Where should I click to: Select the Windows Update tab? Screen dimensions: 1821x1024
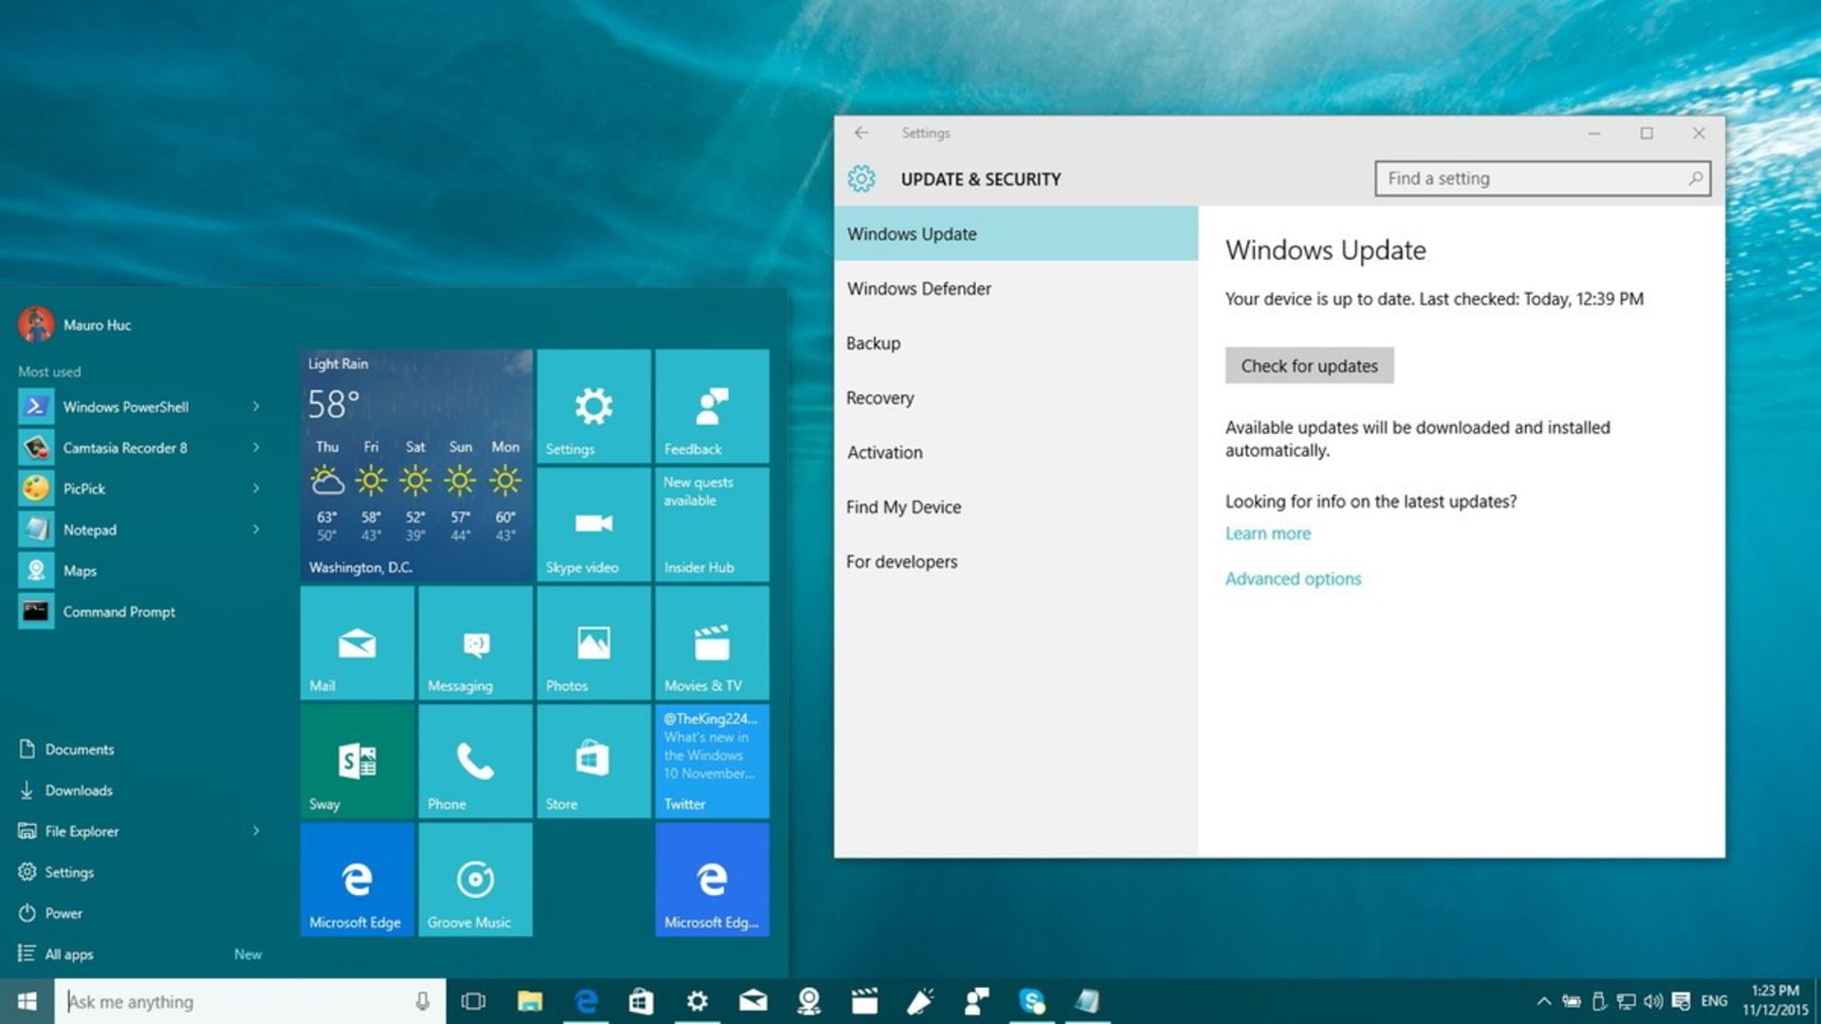click(x=1016, y=234)
